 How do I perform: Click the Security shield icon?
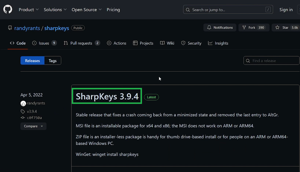coord(183,43)
